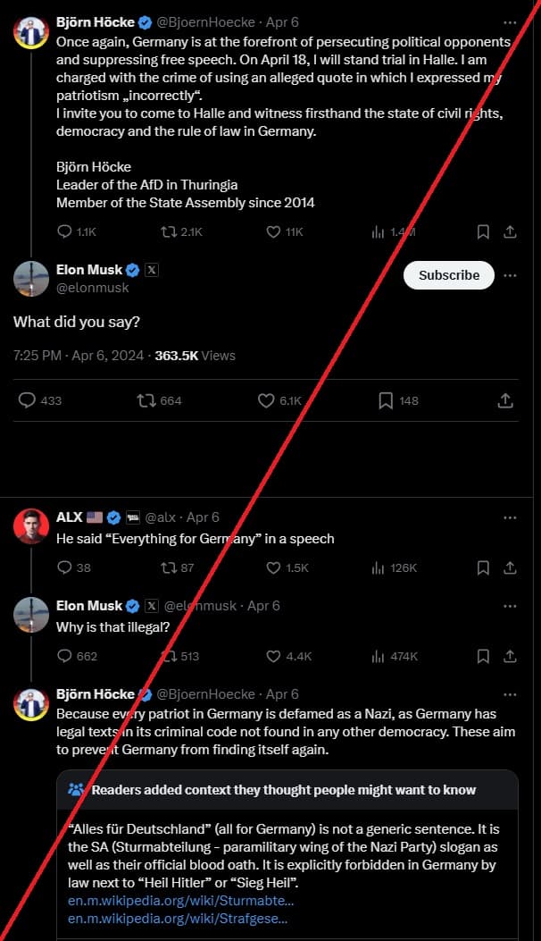This screenshot has height=941, width=541.
Task: Open the Sturmabteilung Wikipedia link
Action: (x=181, y=900)
